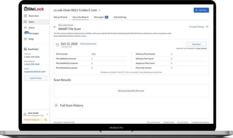The image size is (233, 138).
Task: Click the Malicious Files Cleaned label
Action: click(145, 54)
